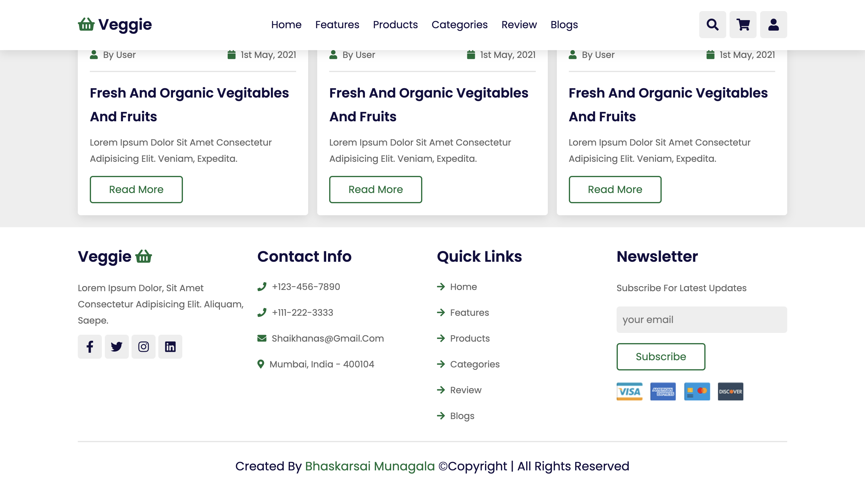Select Home from the navigation bar
This screenshot has height=492, width=865.
click(286, 25)
